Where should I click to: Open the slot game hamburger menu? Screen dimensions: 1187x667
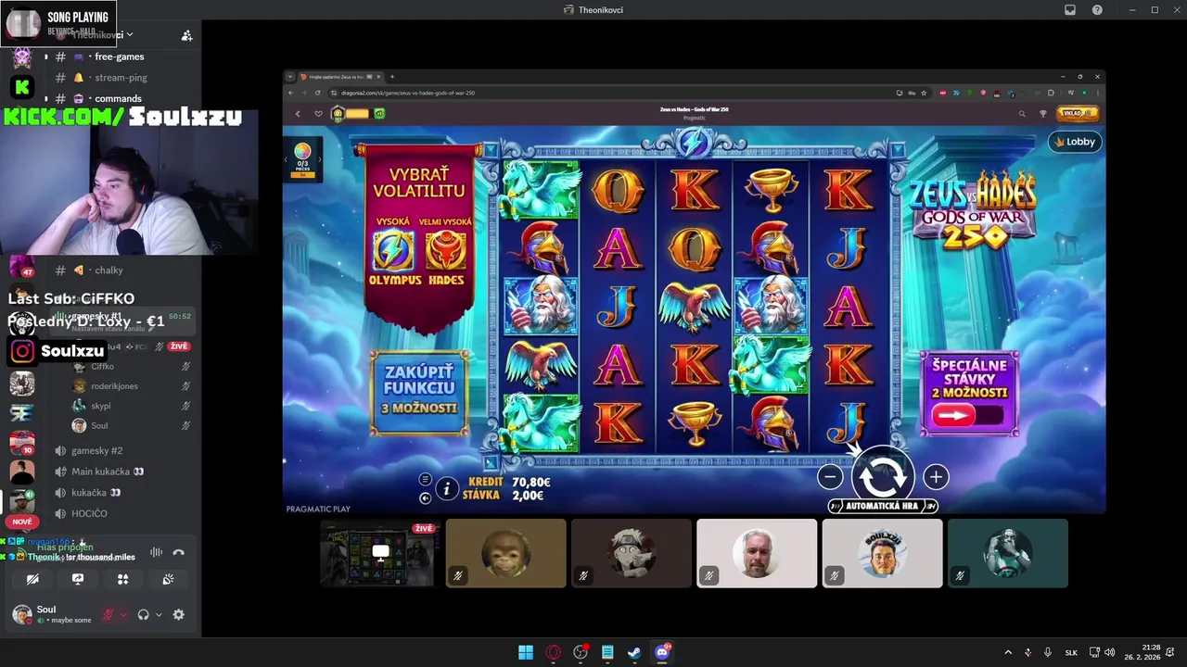point(425,479)
